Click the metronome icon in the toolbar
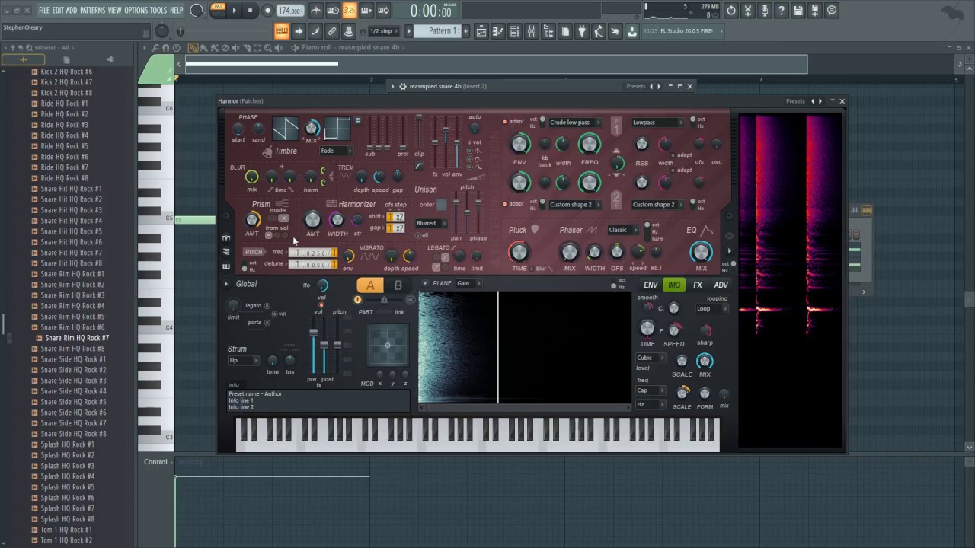This screenshot has height=548, width=975. (x=316, y=11)
